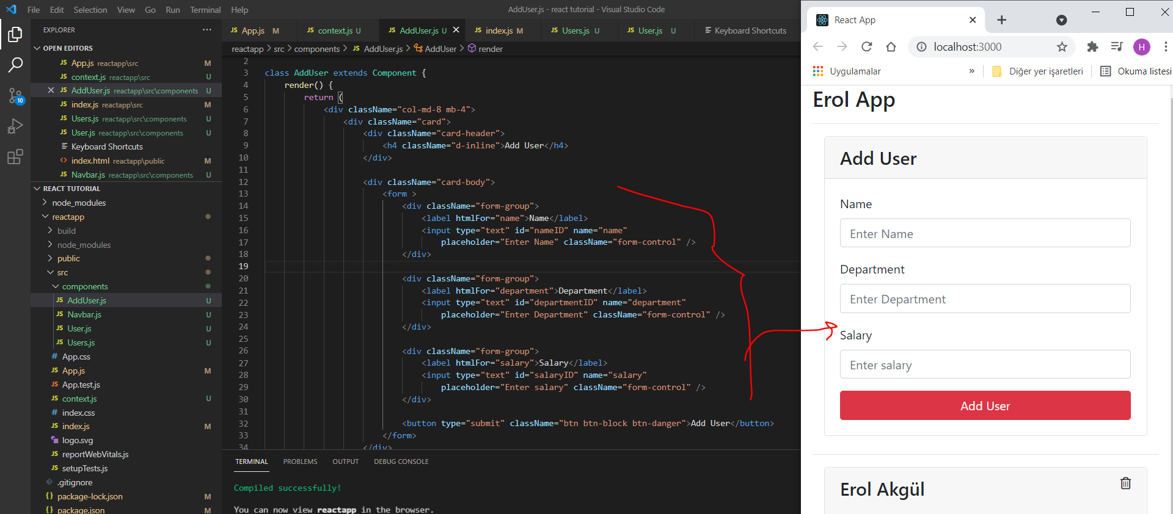This screenshot has width=1173, height=514.
Task: Open Source Control view with badge
Action: 15,95
